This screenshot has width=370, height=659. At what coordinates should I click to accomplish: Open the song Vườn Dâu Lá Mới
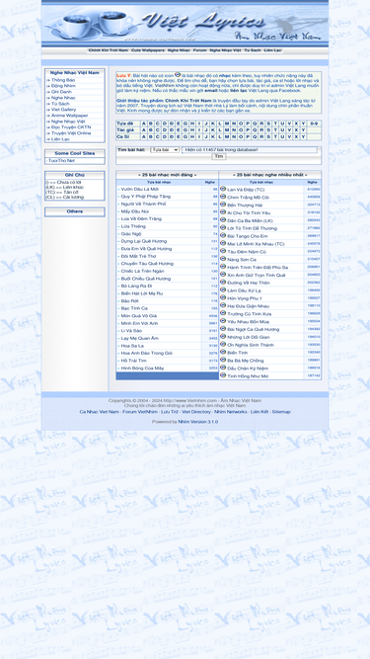[x=140, y=189]
